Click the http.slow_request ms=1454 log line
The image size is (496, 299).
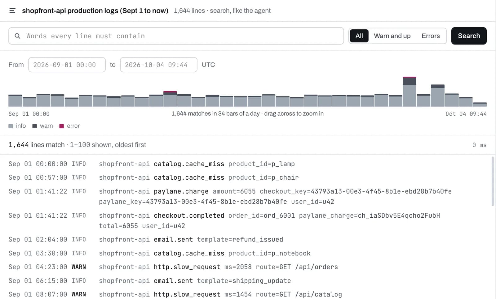[247, 294]
